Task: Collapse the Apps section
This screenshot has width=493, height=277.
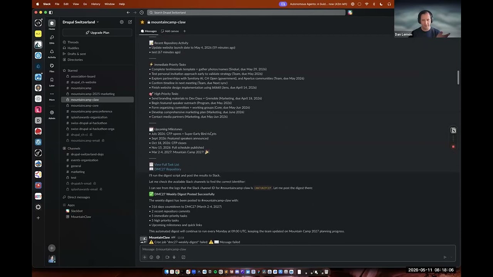Action: [71, 205]
